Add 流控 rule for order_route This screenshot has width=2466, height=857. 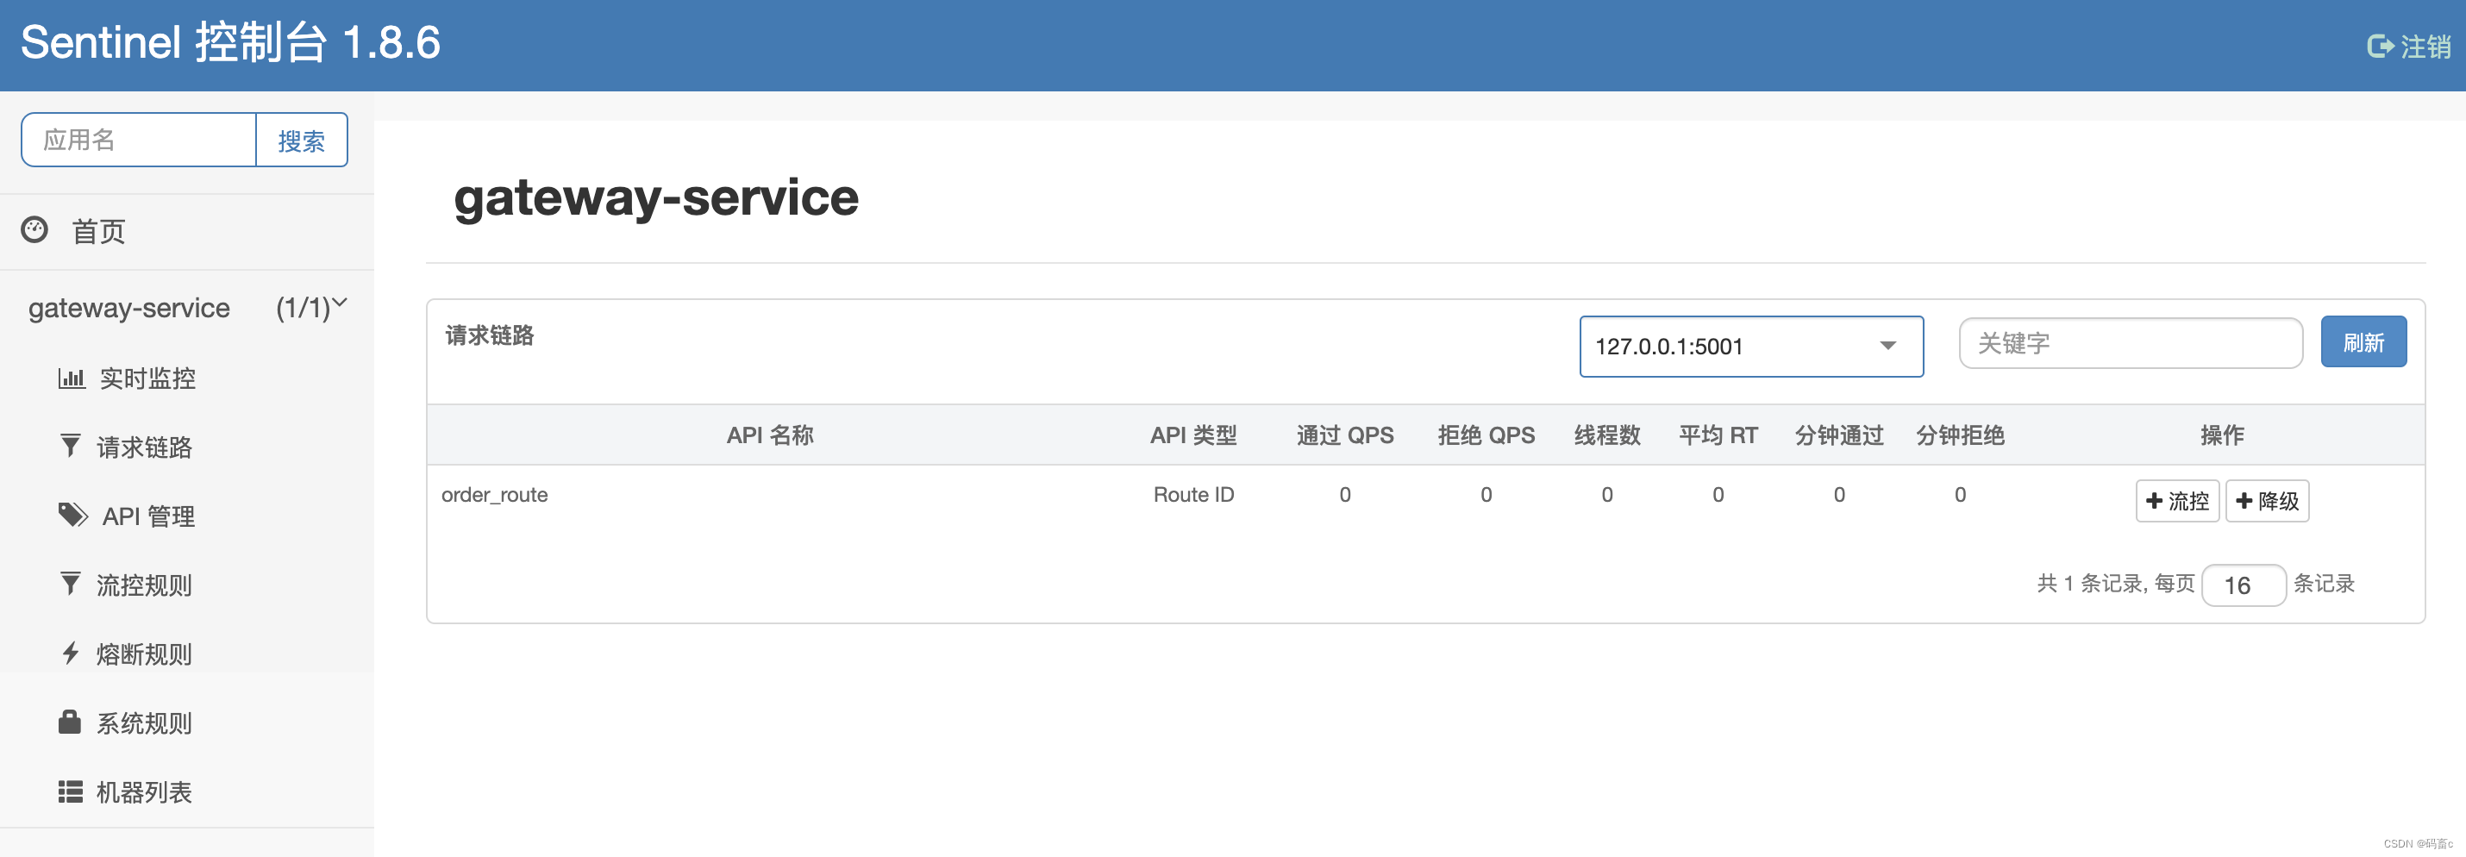coord(2177,501)
